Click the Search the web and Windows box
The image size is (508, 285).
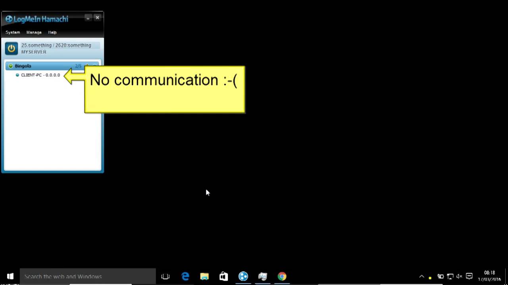(88, 276)
